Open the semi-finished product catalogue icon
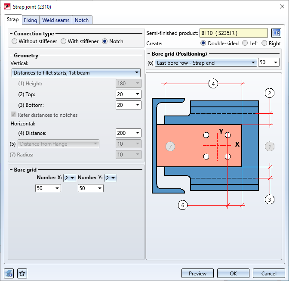Viewport: 289px width, 281px height. click(276, 33)
